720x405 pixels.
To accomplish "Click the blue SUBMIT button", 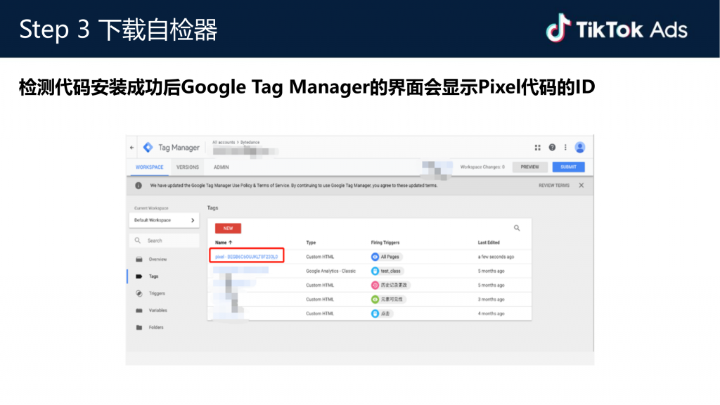I will point(568,167).
